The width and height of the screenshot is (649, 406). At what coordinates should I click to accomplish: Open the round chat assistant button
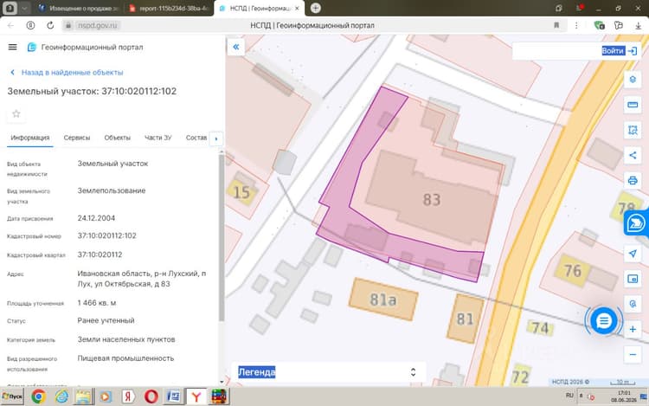coord(603,321)
